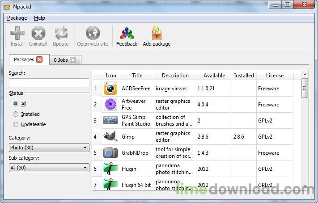
Task: Select the Gimp title cell
Action: click(x=137, y=137)
